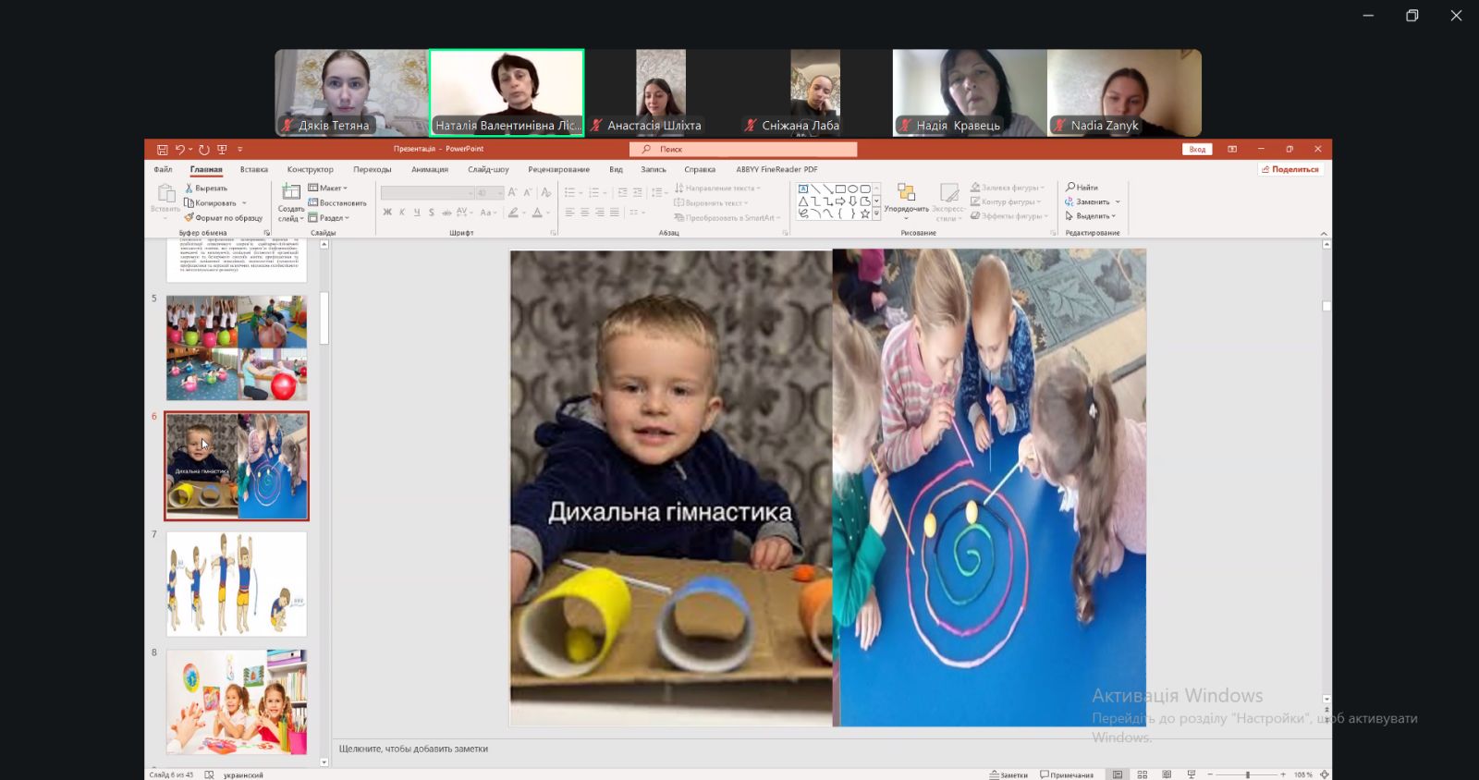Click the Find (Найти) magnifier icon
Viewport: 1479px width, 780px height.
[1070, 188]
